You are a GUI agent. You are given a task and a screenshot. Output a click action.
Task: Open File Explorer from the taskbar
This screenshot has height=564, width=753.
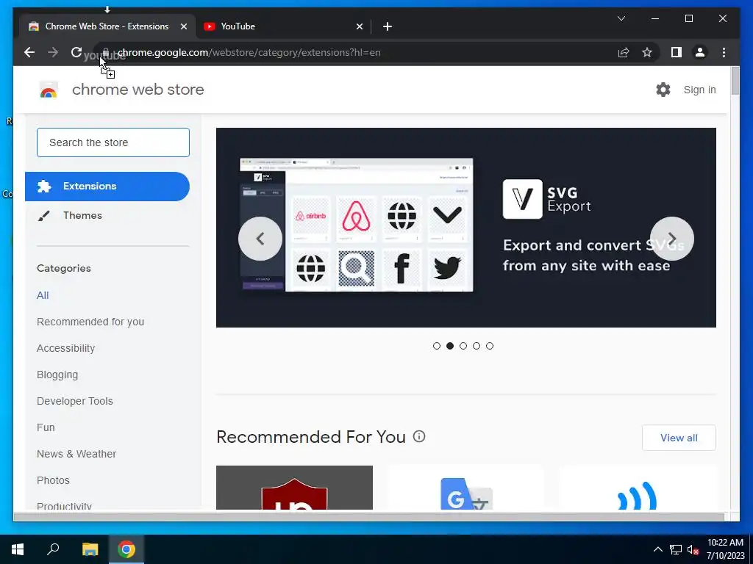click(90, 549)
